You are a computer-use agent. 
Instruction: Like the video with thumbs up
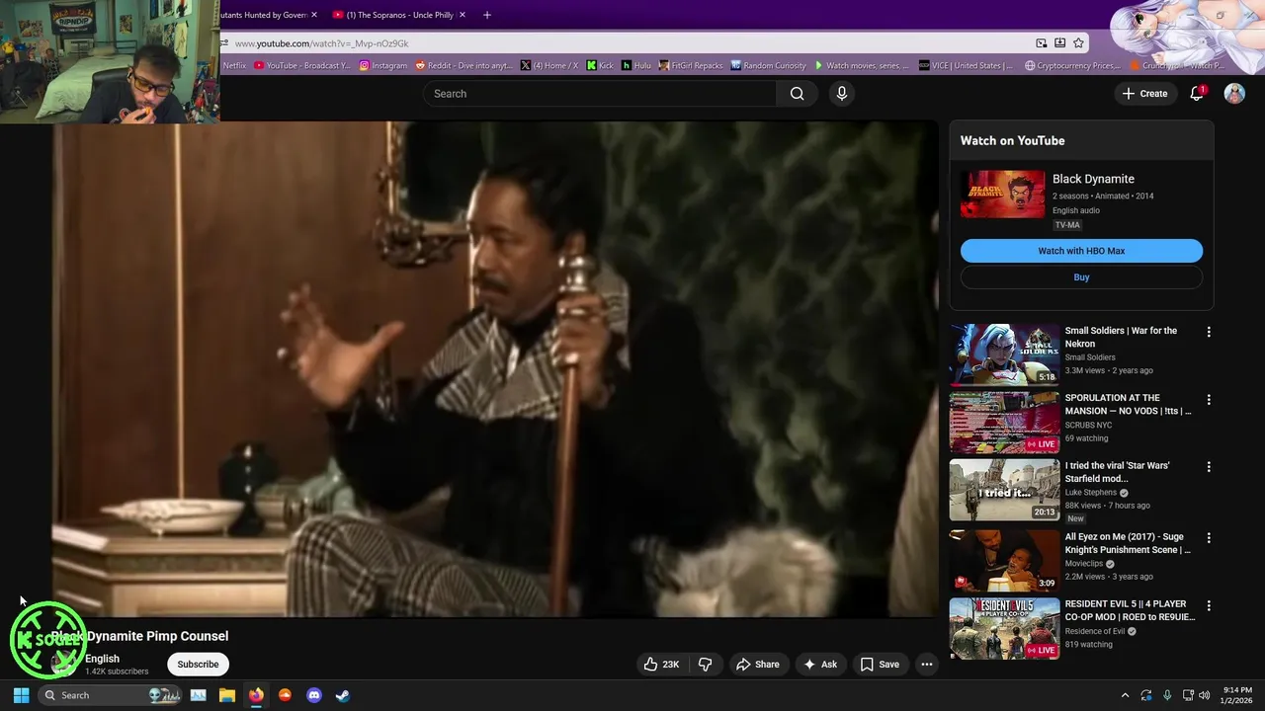tap(661, 665)
